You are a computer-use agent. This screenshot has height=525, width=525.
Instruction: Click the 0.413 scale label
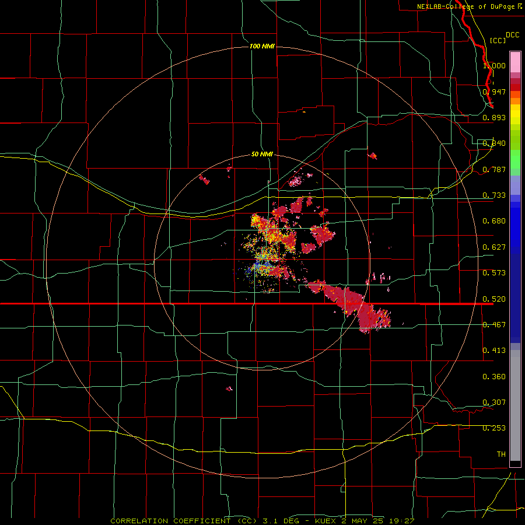[x=494, y=351]
